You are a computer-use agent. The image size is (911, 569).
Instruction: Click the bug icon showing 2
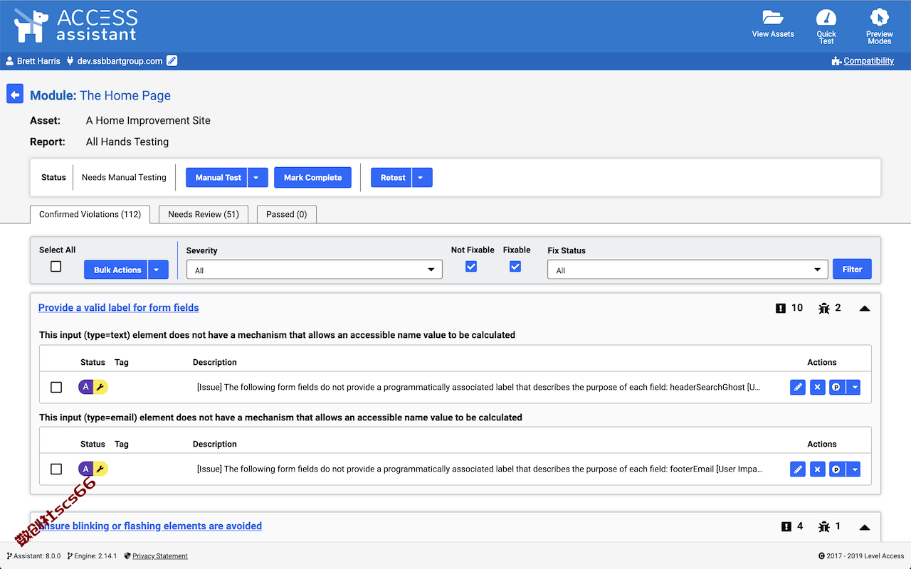824,308
